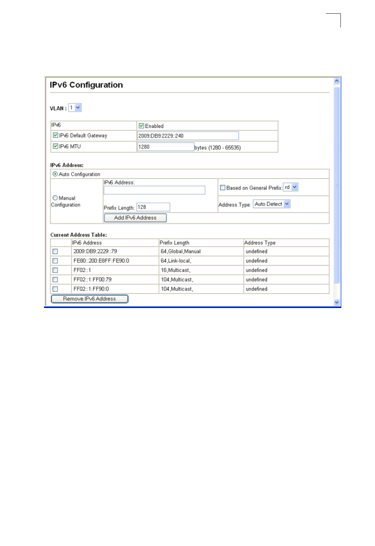Click the IPv6 MTU value field
This screenshot has width=375, height=546.
[x=165, y=147]
